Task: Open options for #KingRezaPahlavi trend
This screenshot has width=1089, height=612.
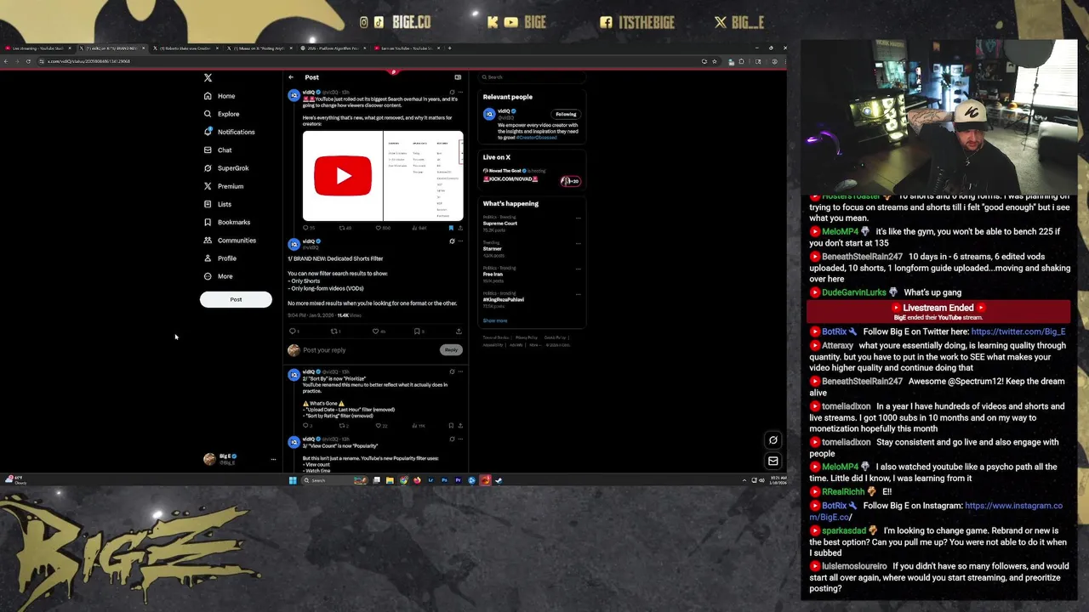Action: [579, 295]
